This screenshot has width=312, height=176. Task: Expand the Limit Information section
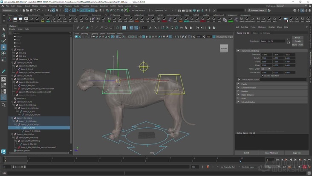coord(249,88)
